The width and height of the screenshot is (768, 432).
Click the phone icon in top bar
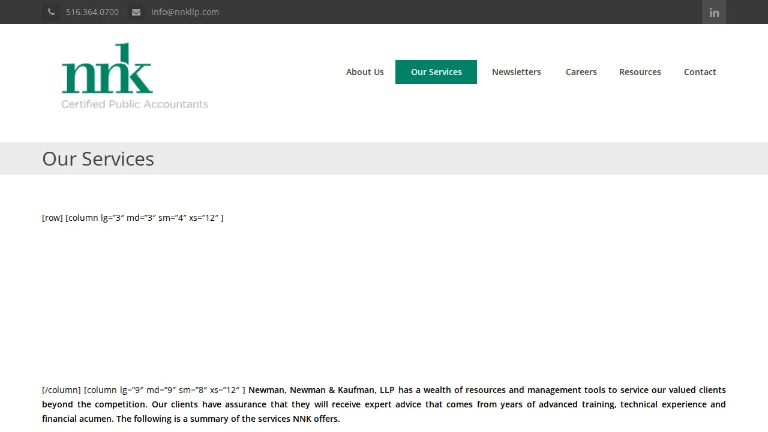(x=51, y=12)
